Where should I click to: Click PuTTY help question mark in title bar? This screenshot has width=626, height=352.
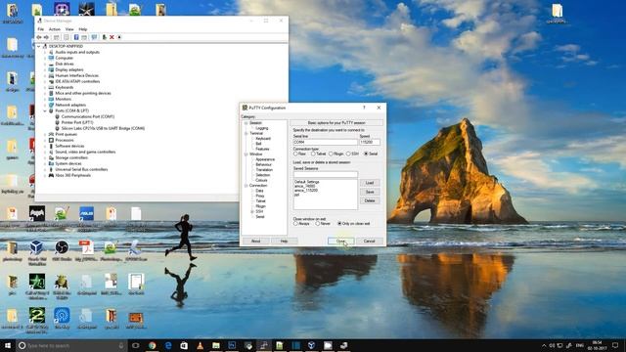pyautogui.click(x=364, y=108)
